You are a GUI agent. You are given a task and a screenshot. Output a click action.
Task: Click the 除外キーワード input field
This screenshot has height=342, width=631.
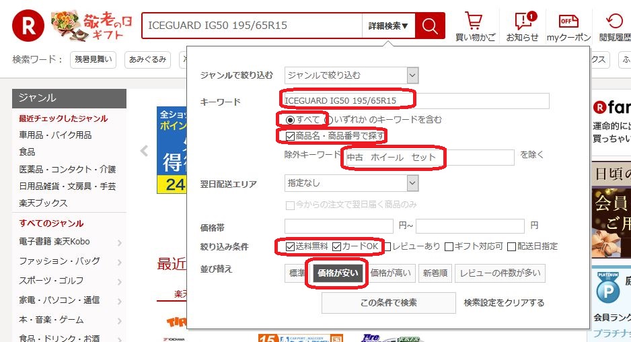pos(430,157)
